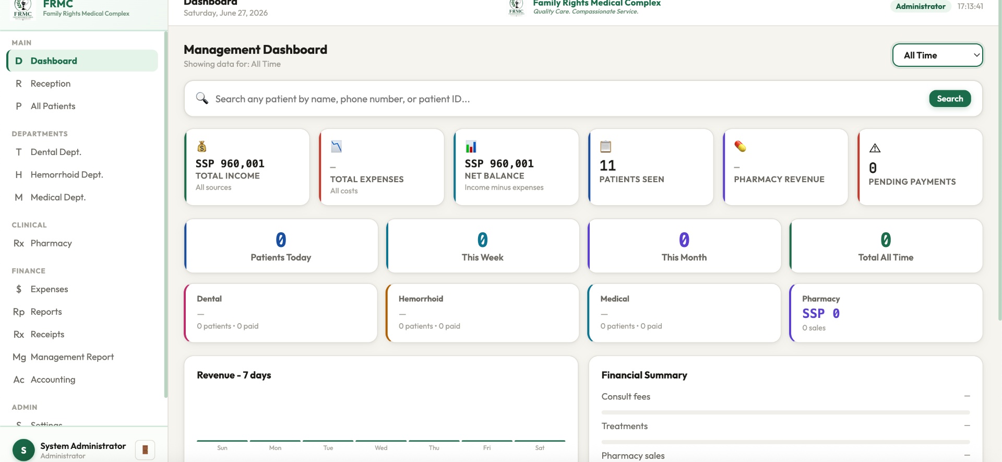1002x462 pixels.
Task: Open All Patients list
Action: click(82, 106)
